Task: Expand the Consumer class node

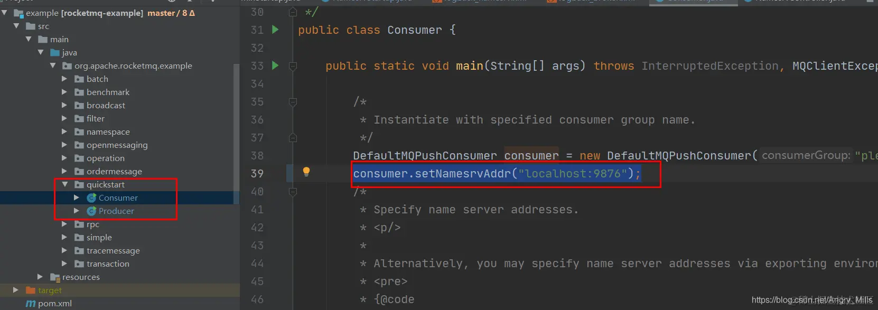Action: point(77,198)
